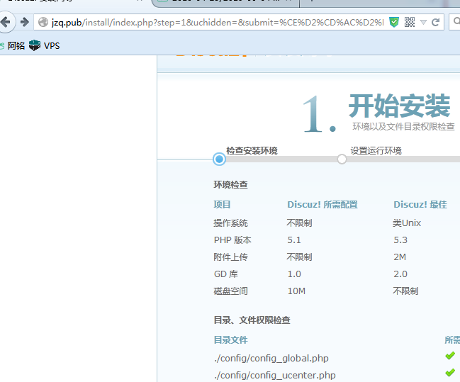Open the VPS bookmark label
This screenshot has width=460, height=382.
(x=52, y=46)
